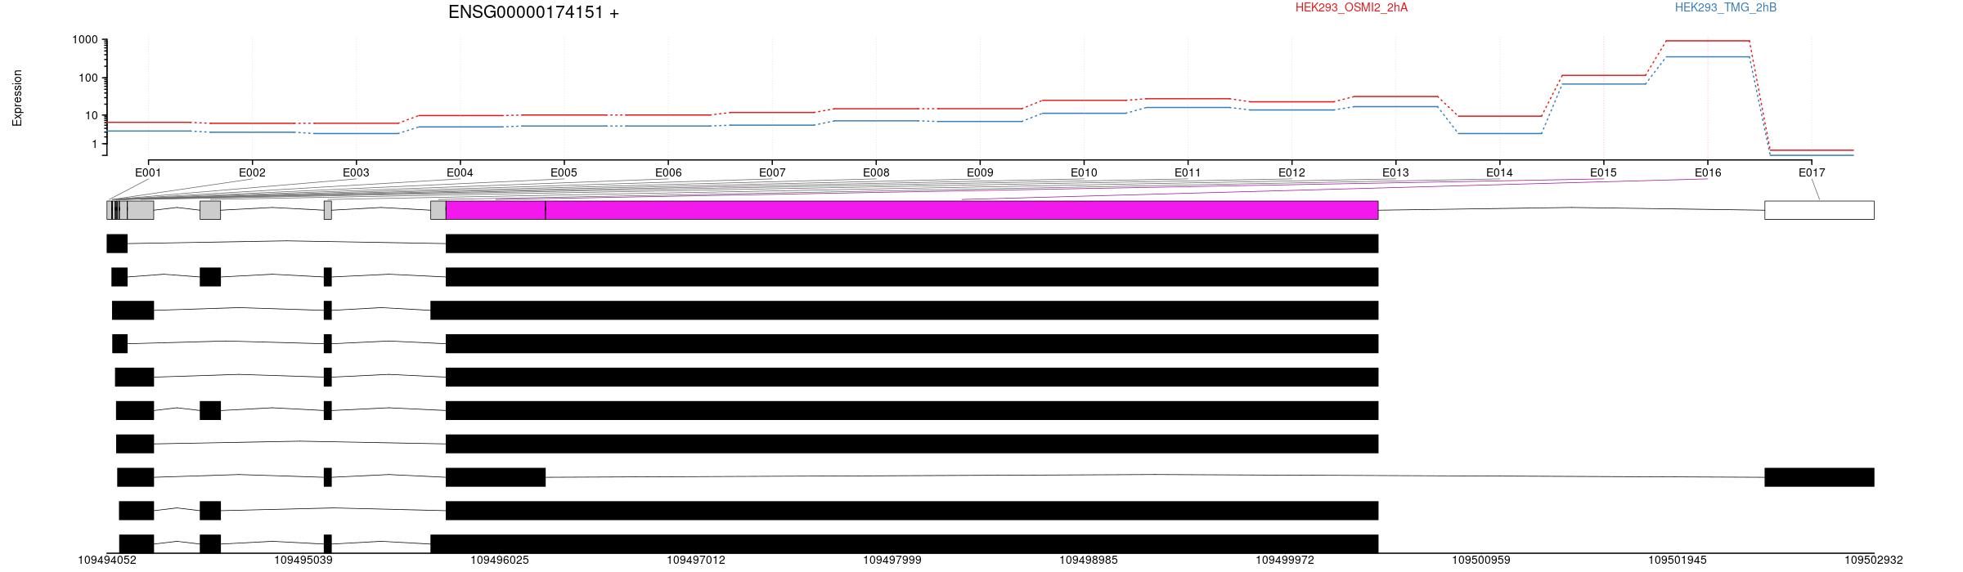Click the 100 y-axis tick label
Image resolution: width=1963 pixels, height=572 pixels.
88,78
